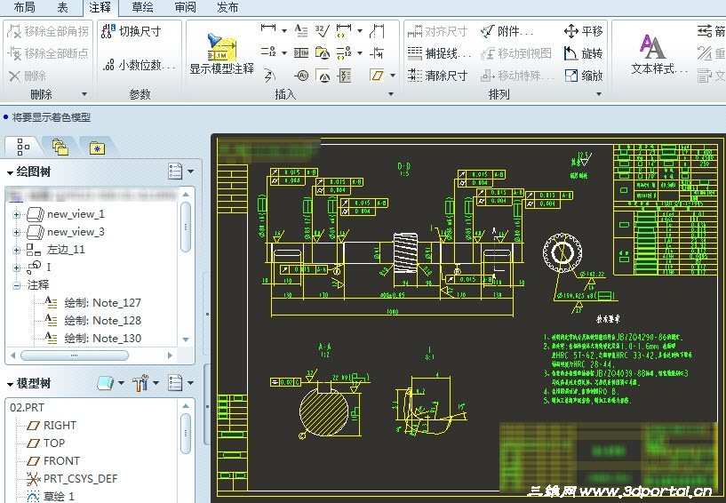
Task: Select the reference ordinate dimension icon
Action: click(344, 52)
